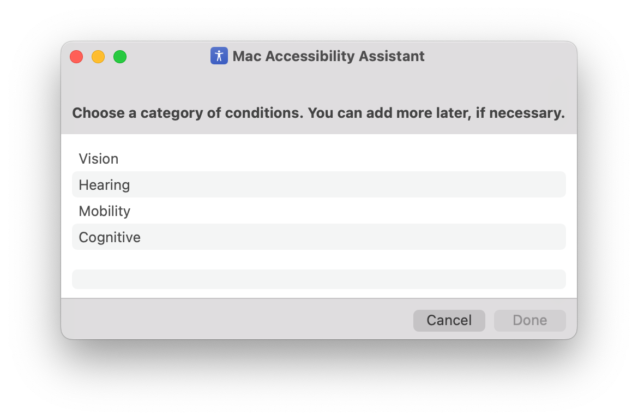
Task: Click the 'Choose a category of conditions' heading
Action: tap(318, 113)
